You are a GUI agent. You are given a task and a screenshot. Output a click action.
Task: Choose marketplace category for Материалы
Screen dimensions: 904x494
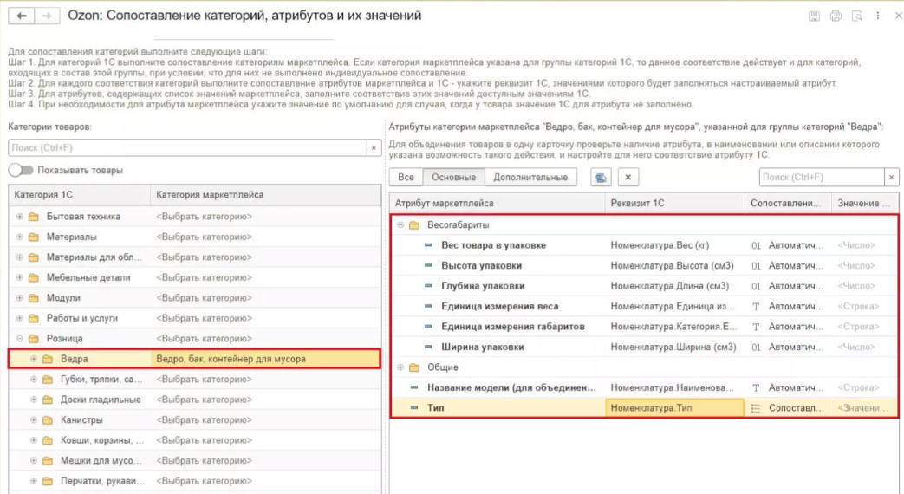point(204,237)
